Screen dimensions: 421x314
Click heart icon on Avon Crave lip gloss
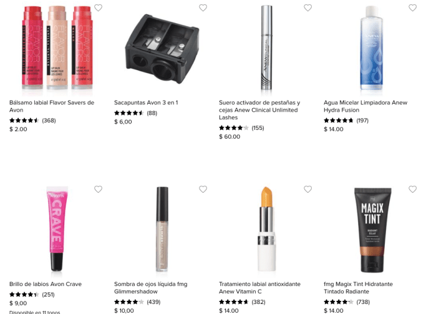coord(99,189)
